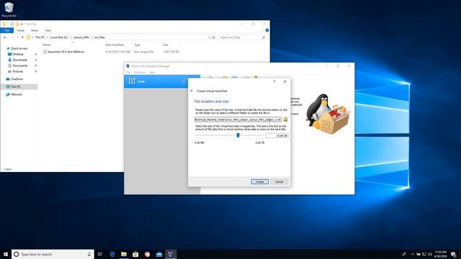Viewport: 461px width, 259px height.
Task: Click the File Explorer back arrow
Action: tap(5, 37)
